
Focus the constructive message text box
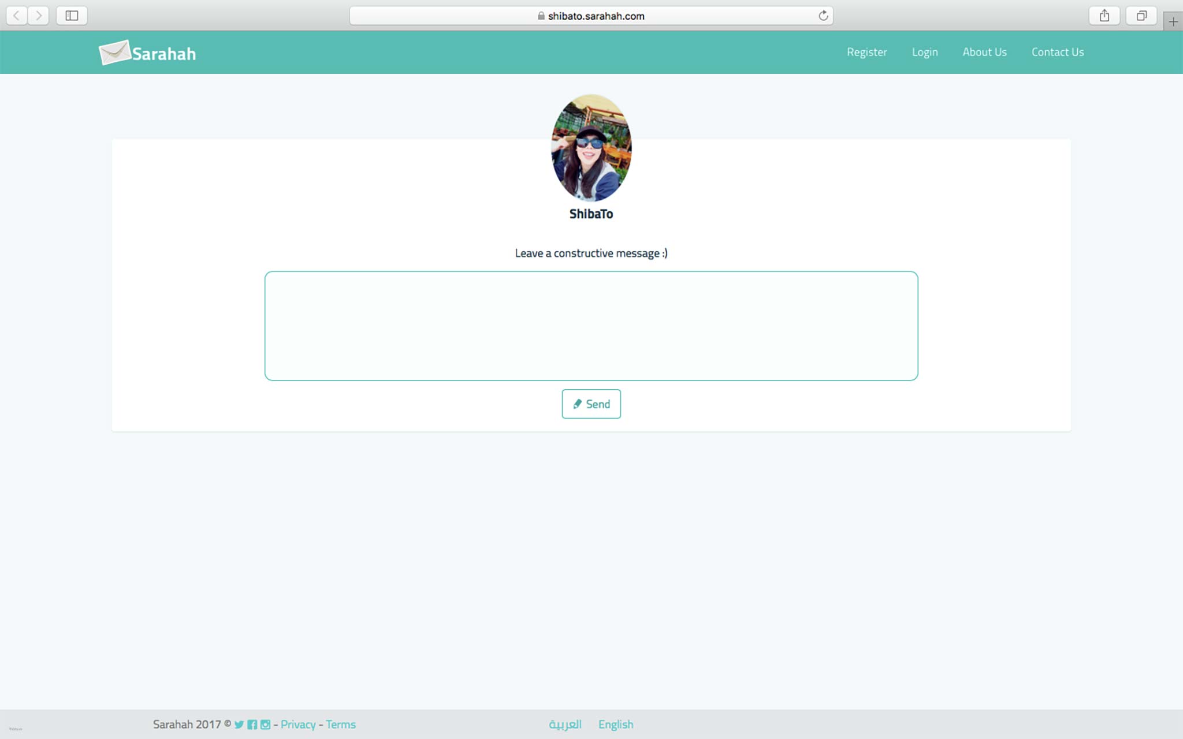pos(591,326)
